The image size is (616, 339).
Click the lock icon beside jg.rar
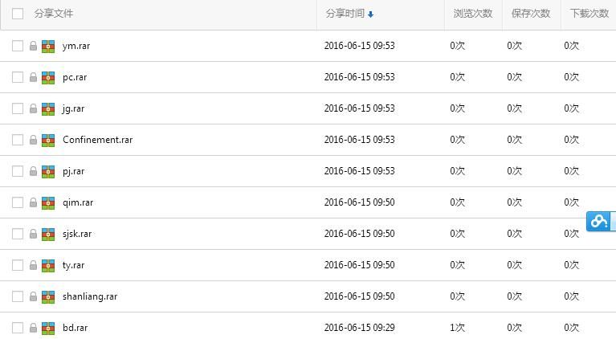tap(33, 109)
